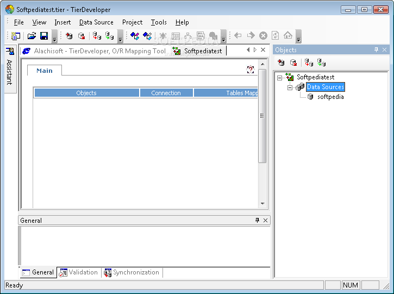
Task: Pin the Objects panel
Action: pos(376,50)
